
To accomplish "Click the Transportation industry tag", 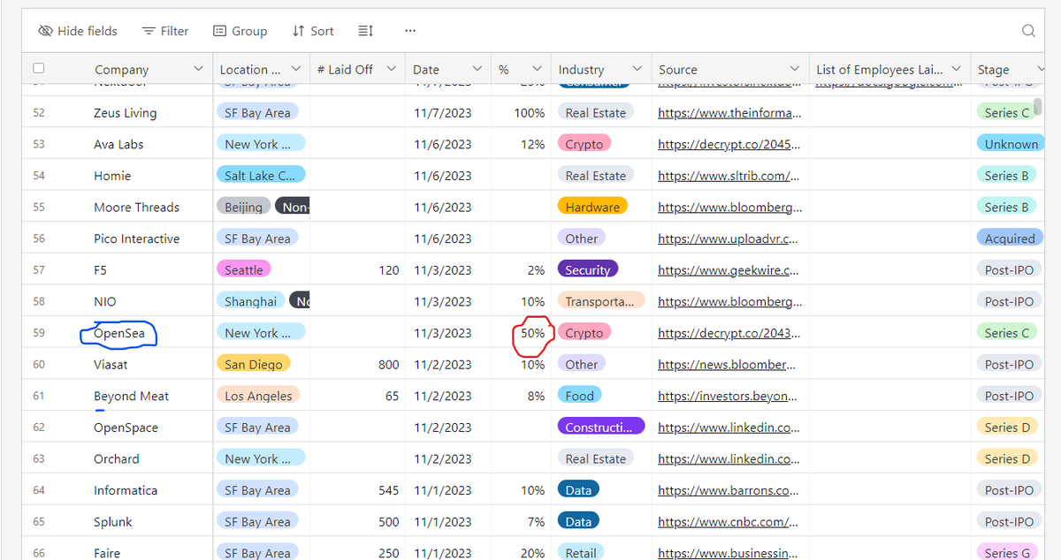I will 600,301.
